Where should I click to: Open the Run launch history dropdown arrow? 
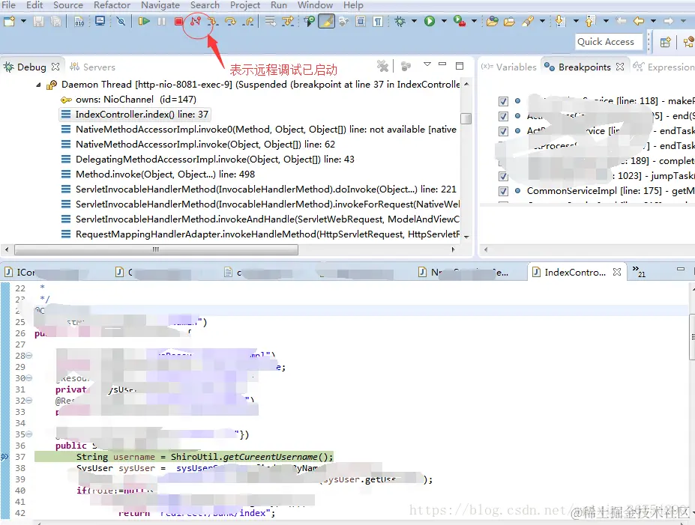pos(444,21)
